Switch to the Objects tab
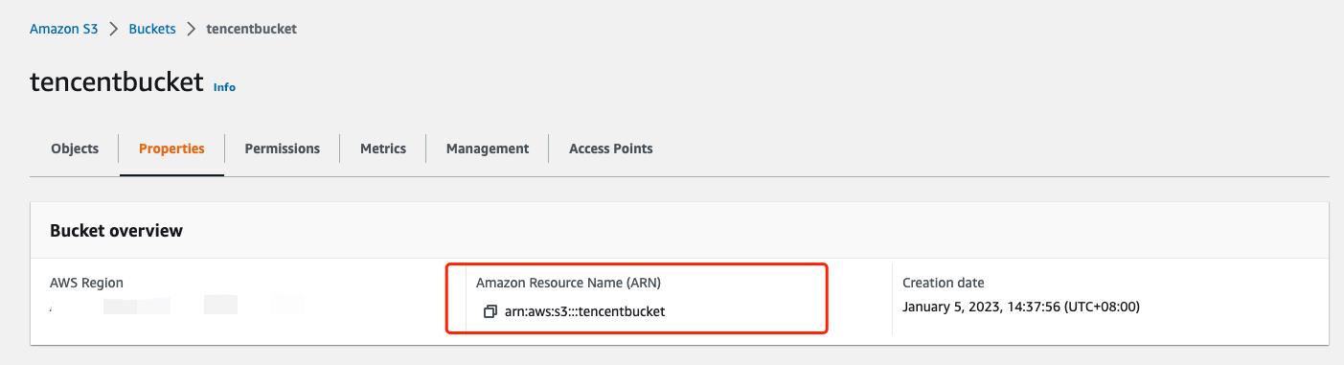 (x=75, y=148)
